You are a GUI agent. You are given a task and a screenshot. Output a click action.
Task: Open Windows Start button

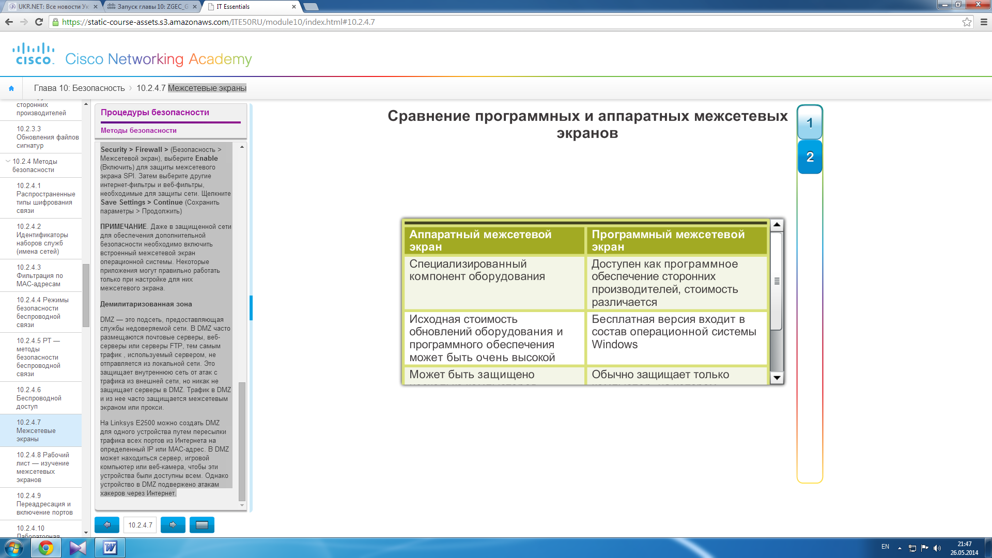14,548
